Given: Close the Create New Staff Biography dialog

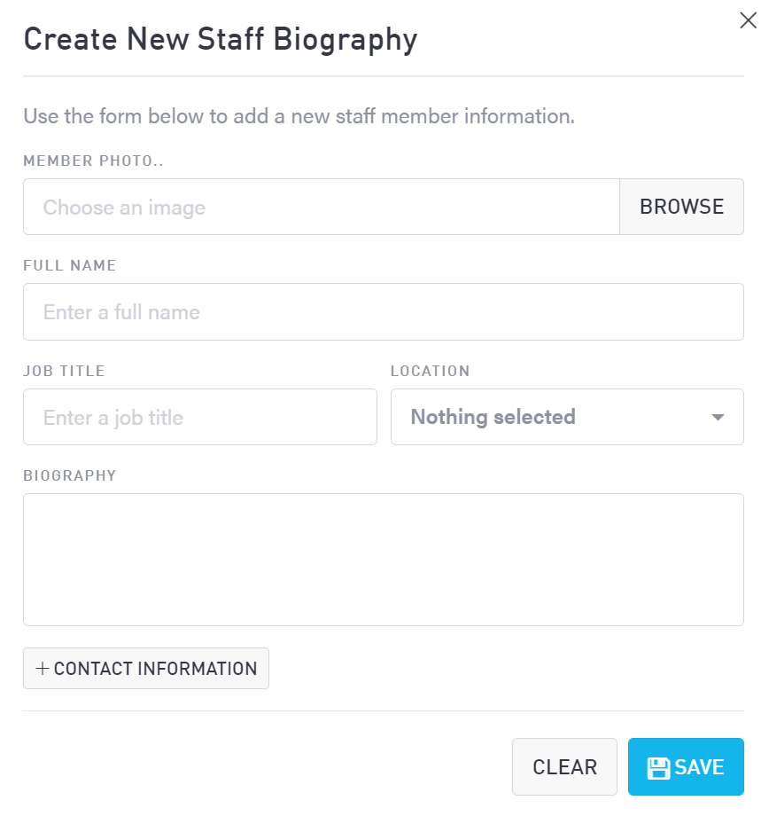Looking at the screenshot, I should pyautogui.click(x=748, y=21).
